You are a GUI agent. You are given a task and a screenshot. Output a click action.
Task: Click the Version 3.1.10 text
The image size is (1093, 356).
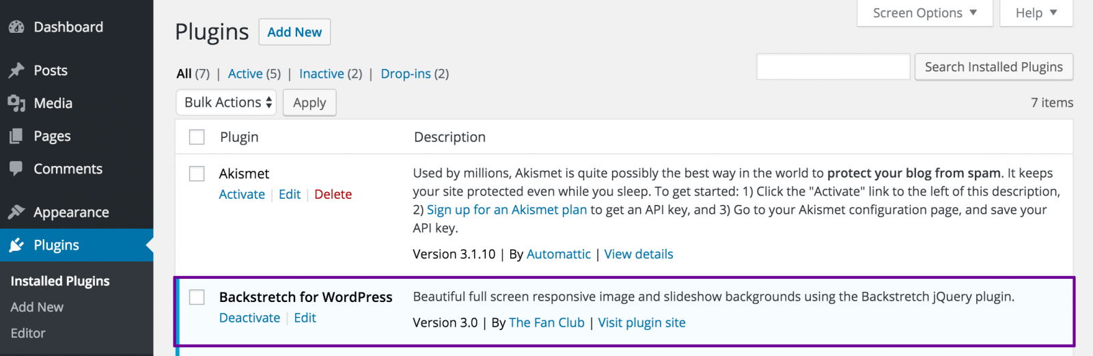(454, 254)
